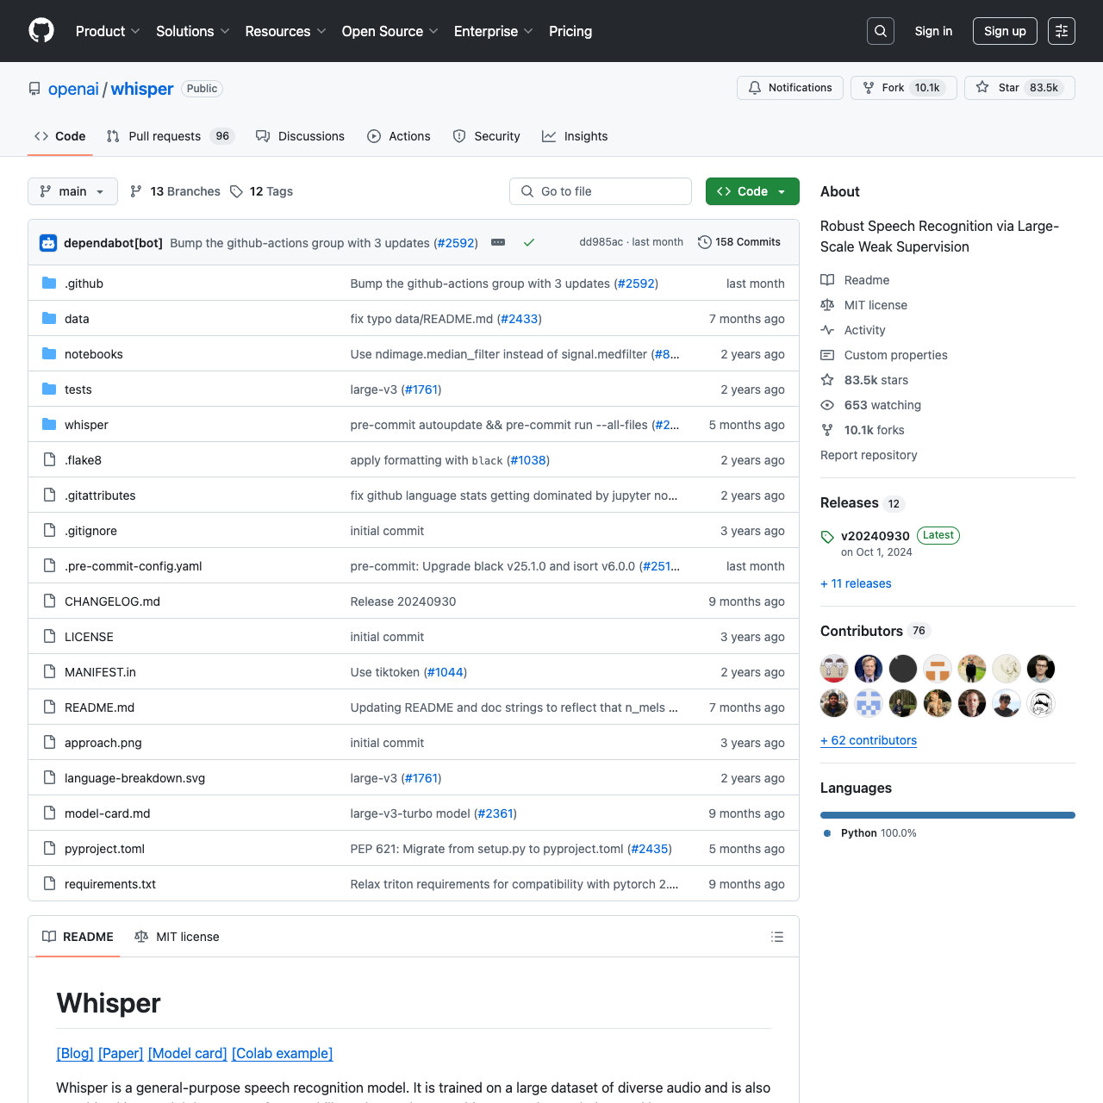Click the notebooks folder icon
Image resolution: width=1103 pixels, height=1103 pixels.
(x=49, y=354)
